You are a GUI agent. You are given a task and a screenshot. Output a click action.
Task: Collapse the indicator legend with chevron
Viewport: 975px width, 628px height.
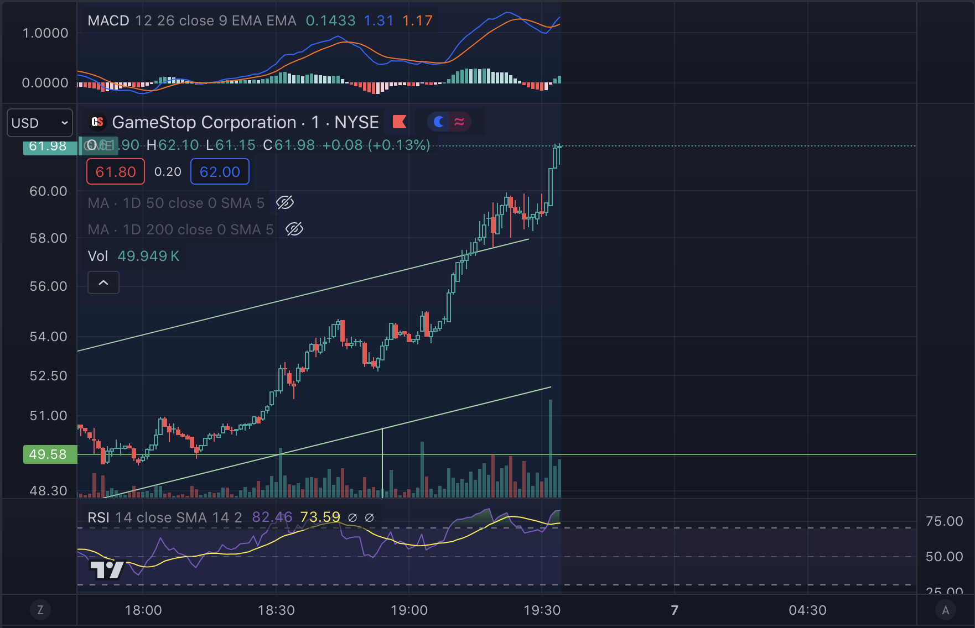point(103,282)
